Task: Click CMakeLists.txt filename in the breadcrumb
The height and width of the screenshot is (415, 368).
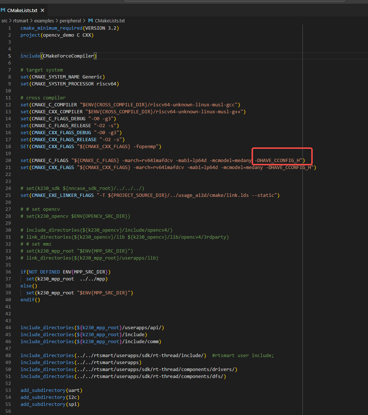Action: pyautogui.click(x=110, y=21)
